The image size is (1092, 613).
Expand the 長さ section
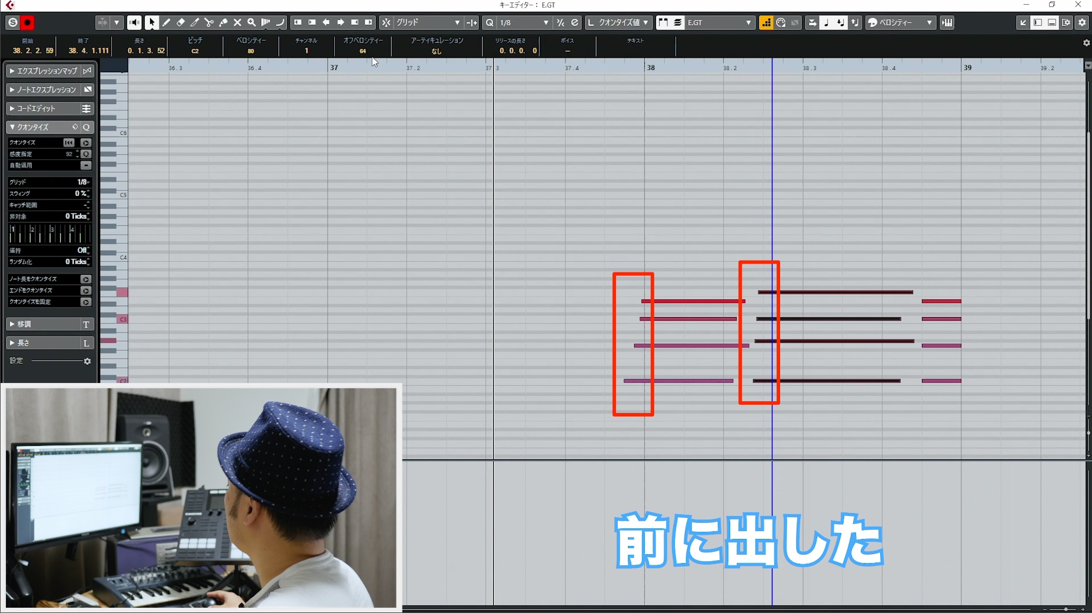[49, 343]
